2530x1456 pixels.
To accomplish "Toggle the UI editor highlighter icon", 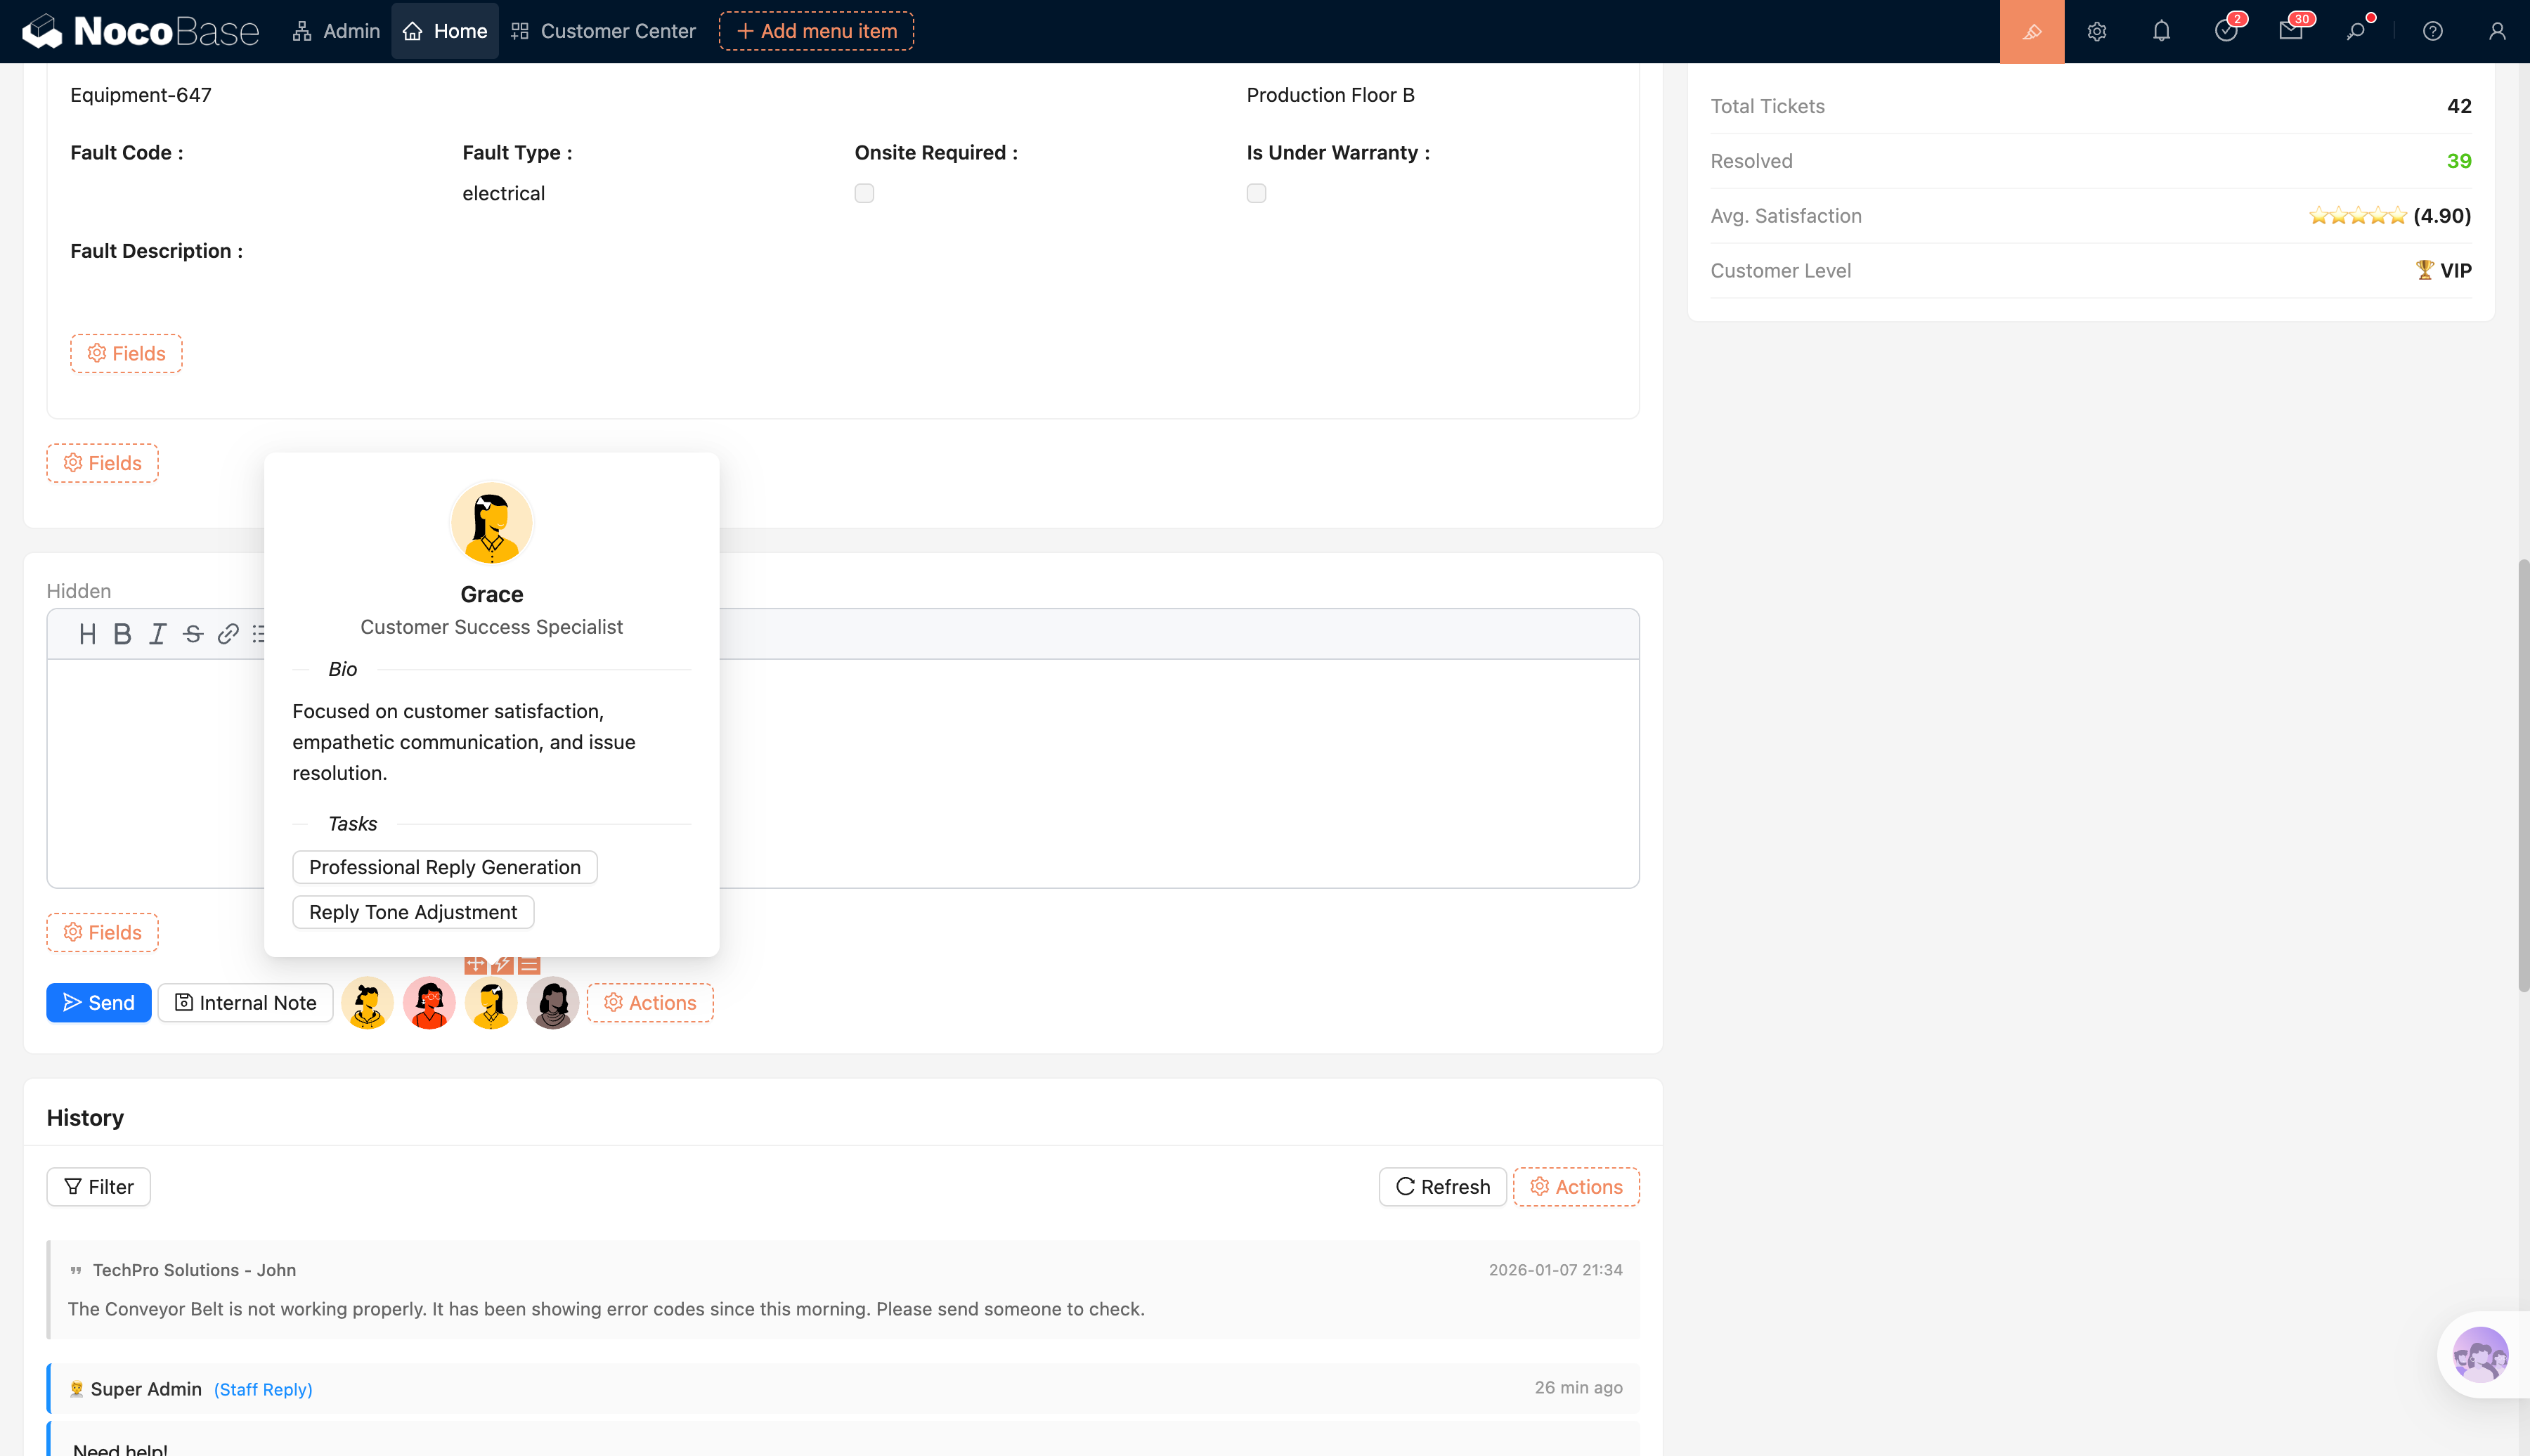I will 2031,31.
